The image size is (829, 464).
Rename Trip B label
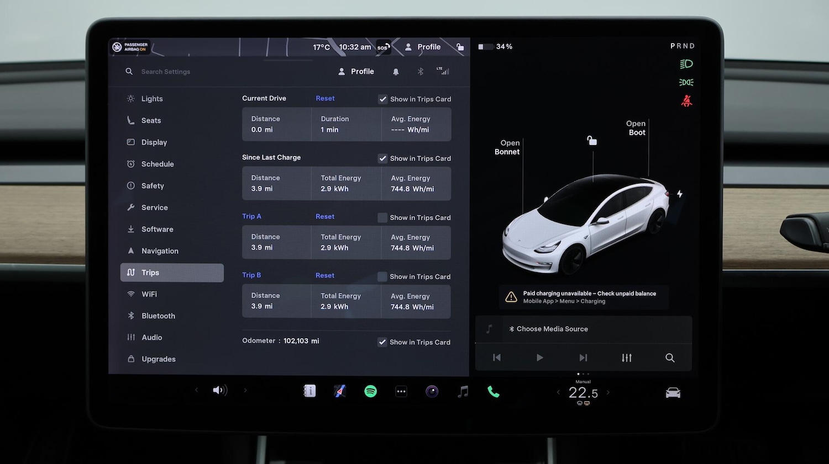(x=251, y=275)
